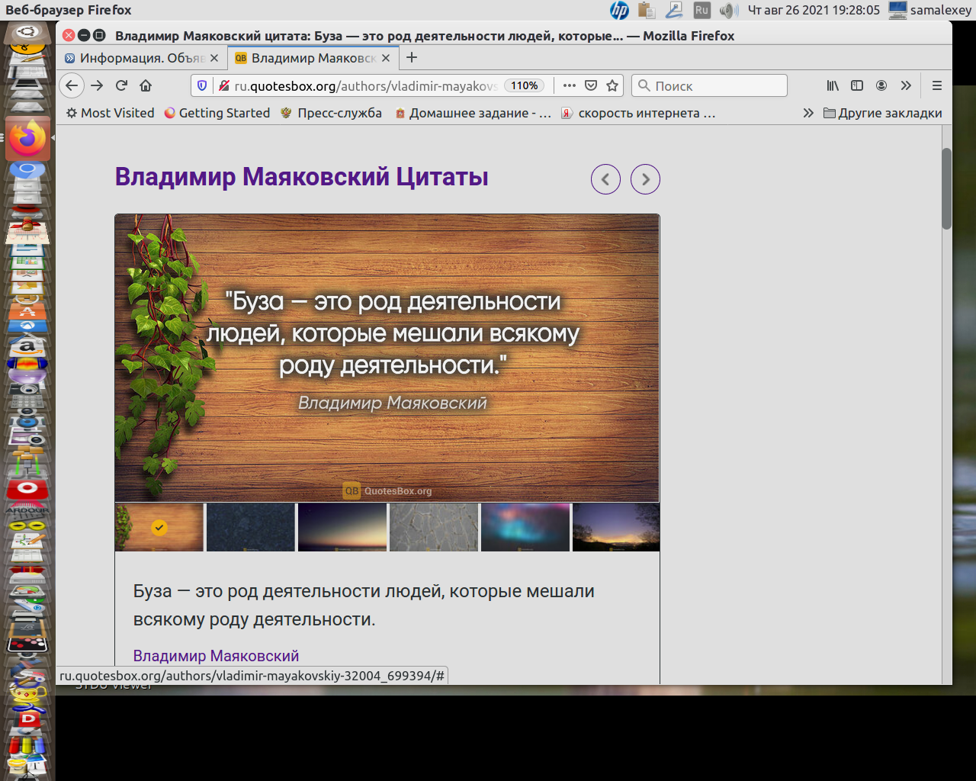
Task: Select the wood plank background thumbnail
Action: pyautogui.click(x=159, y=527)
